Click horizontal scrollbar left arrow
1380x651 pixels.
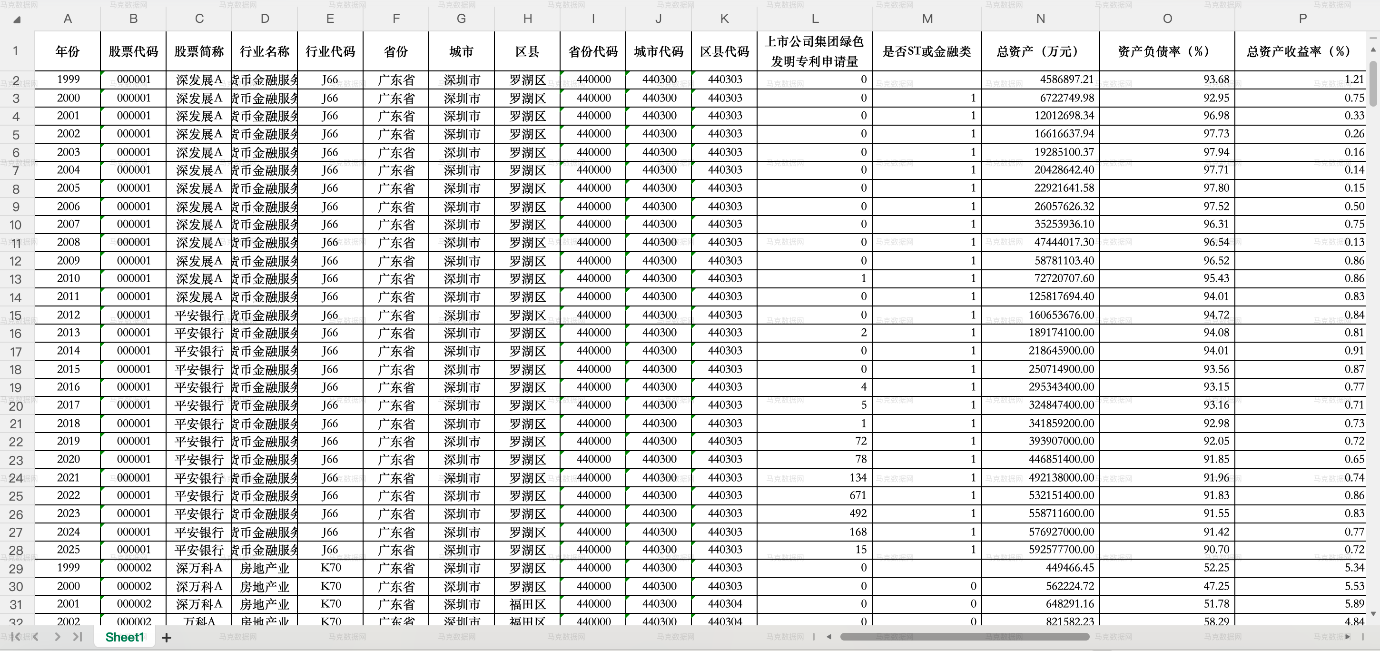pos(829,637)
